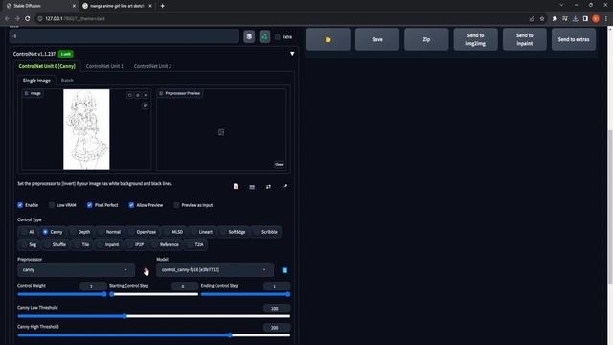Click the undo icon on input image
Image resolution: width=613 pixels, height=345 pixels.
pyautogui.click(x=130, y=95)
